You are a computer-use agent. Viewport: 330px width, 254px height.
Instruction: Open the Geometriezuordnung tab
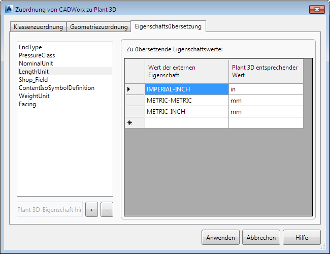(98, 27)
